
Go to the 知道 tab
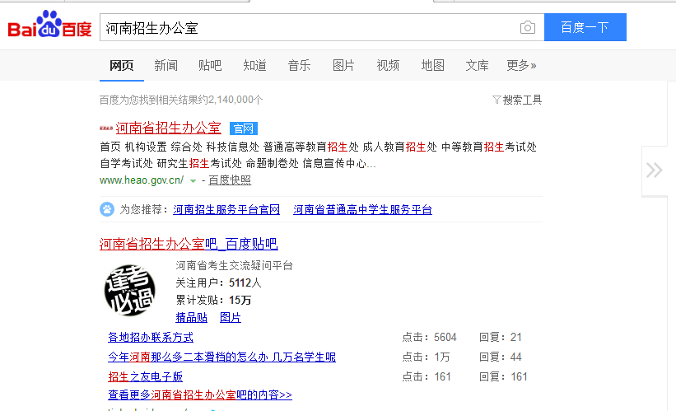[254, 66]
